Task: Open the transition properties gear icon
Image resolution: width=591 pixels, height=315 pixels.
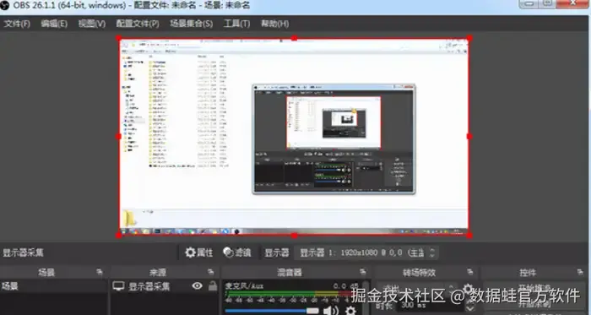Action: 468,289
